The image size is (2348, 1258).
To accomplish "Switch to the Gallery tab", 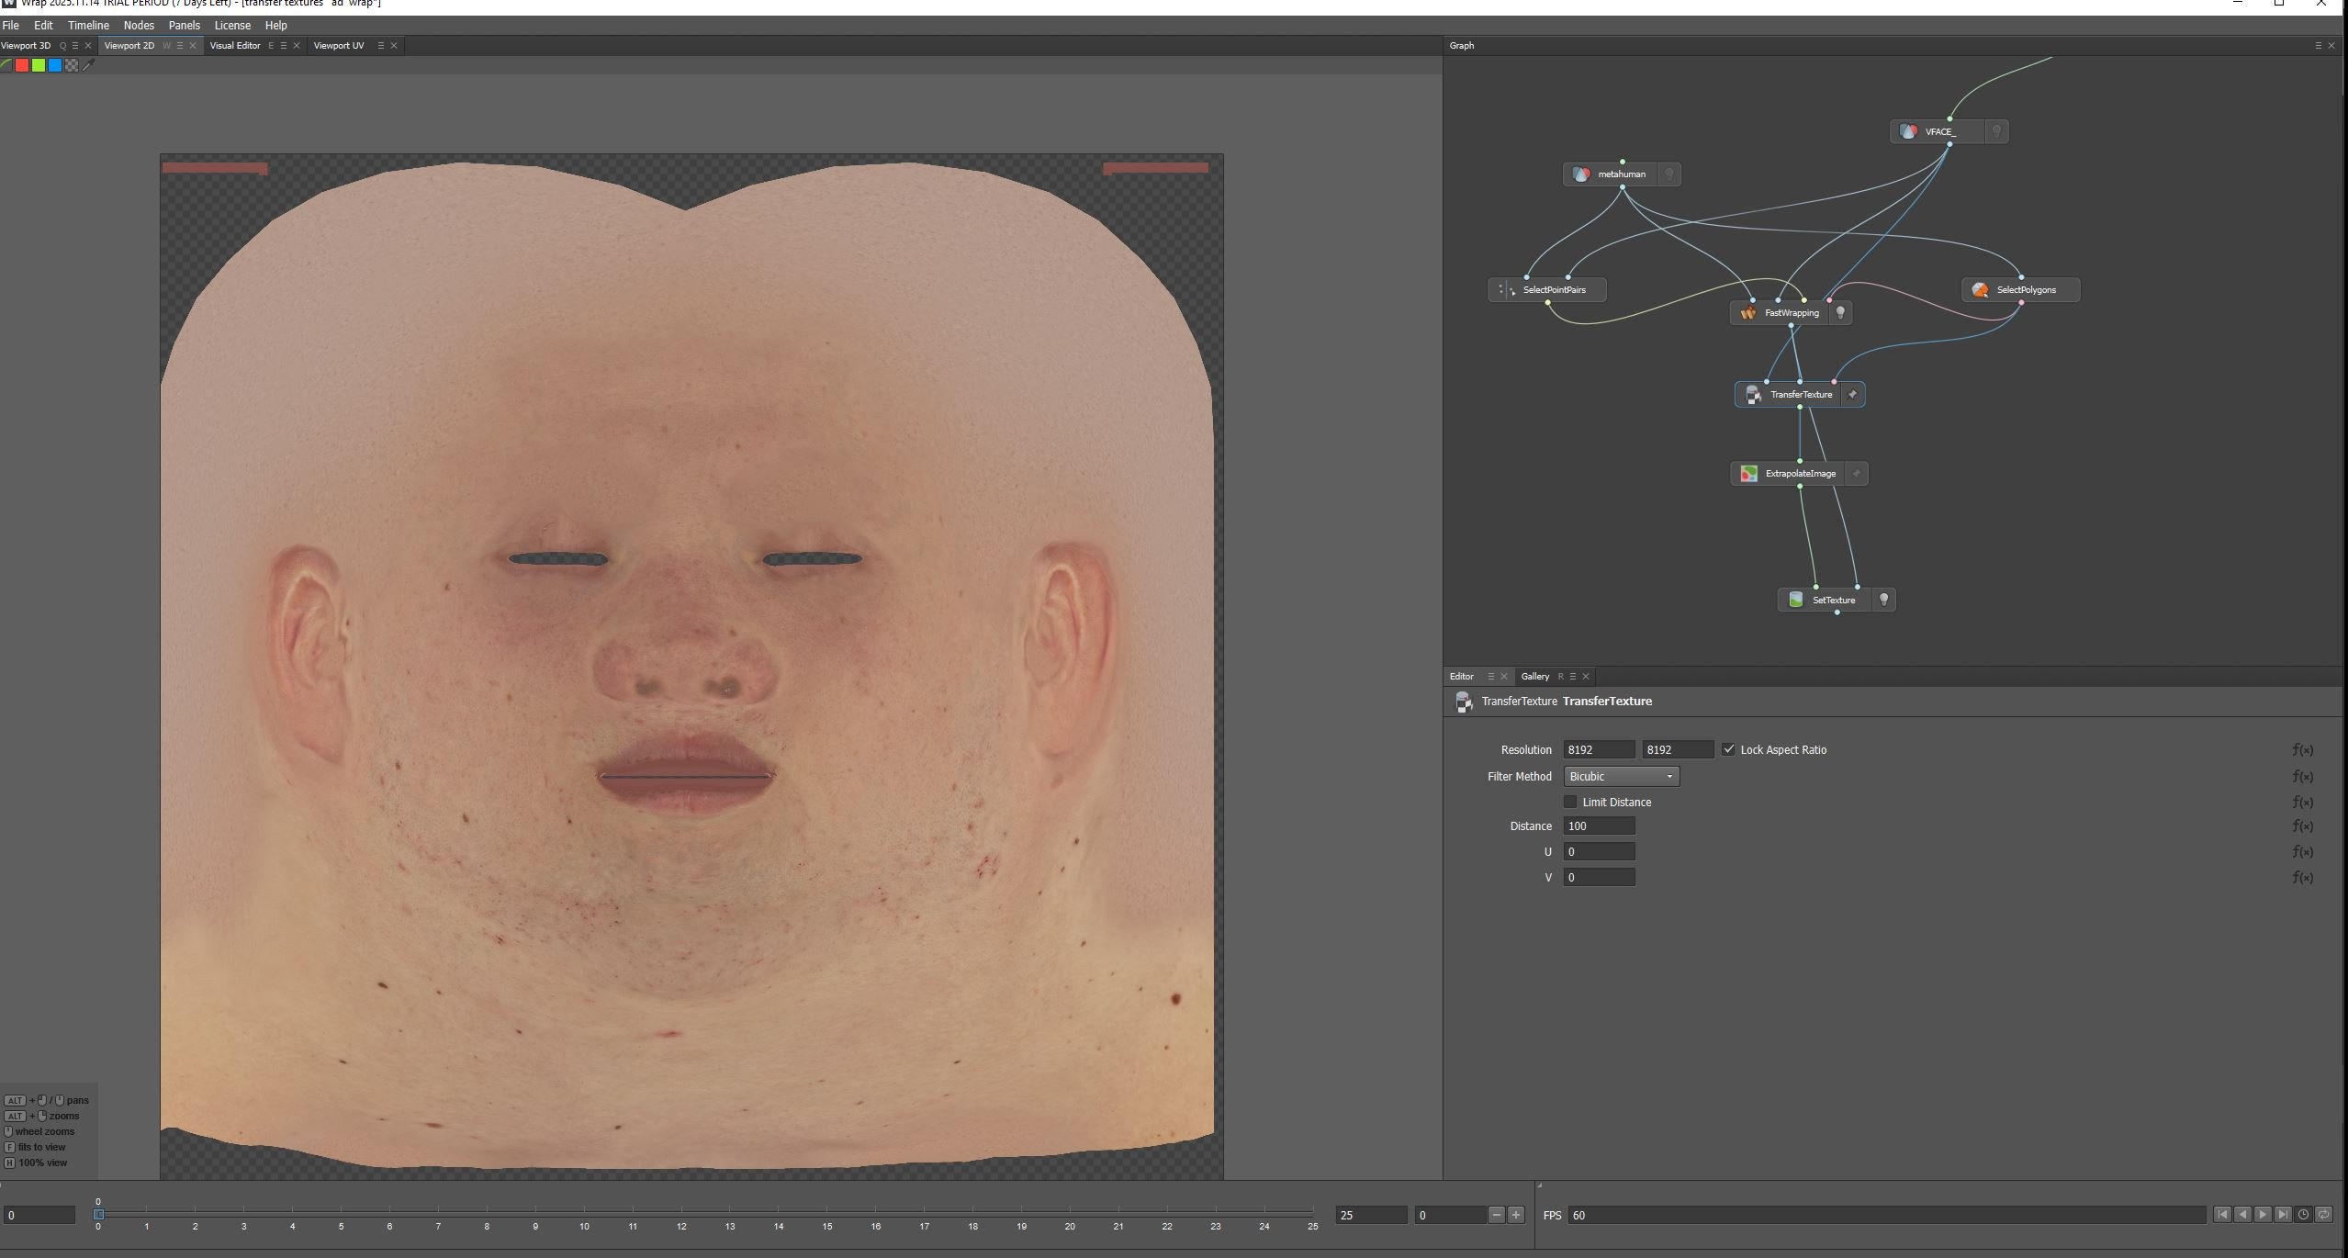I will [x=1535, y=676].
